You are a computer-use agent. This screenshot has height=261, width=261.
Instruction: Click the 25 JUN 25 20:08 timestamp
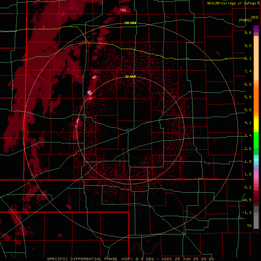194,259
